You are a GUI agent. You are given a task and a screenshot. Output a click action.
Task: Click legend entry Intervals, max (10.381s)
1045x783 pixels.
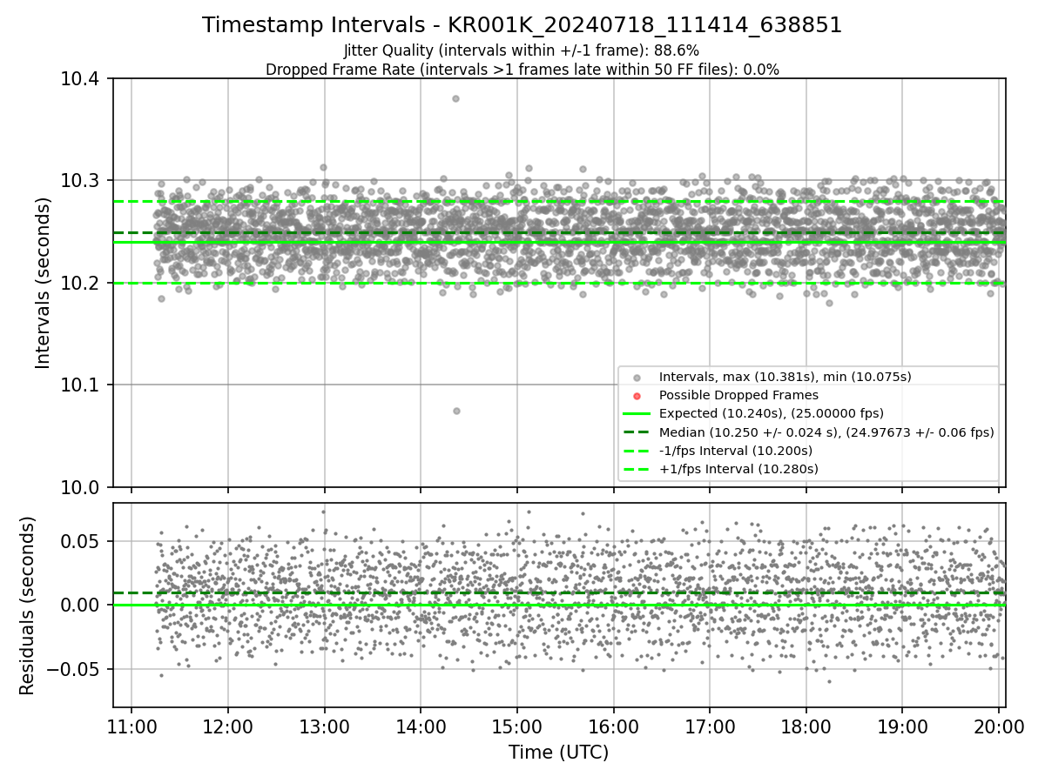point(785,377)
